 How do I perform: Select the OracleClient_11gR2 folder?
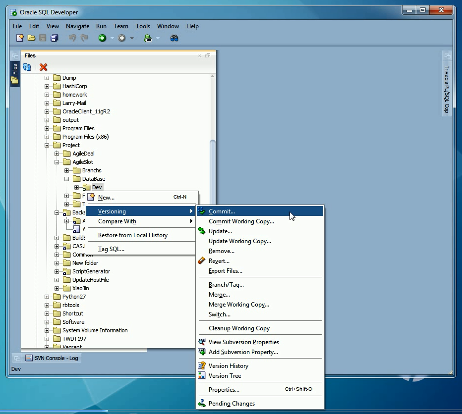(x=86, y=111)
